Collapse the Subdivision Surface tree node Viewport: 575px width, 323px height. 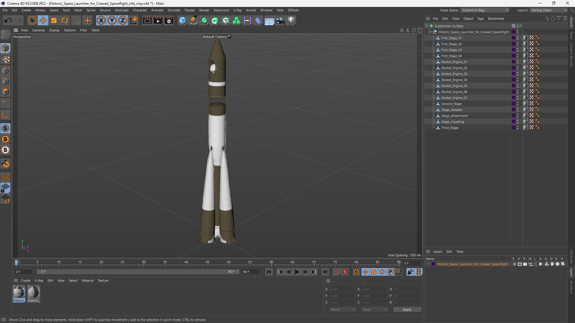426,26
